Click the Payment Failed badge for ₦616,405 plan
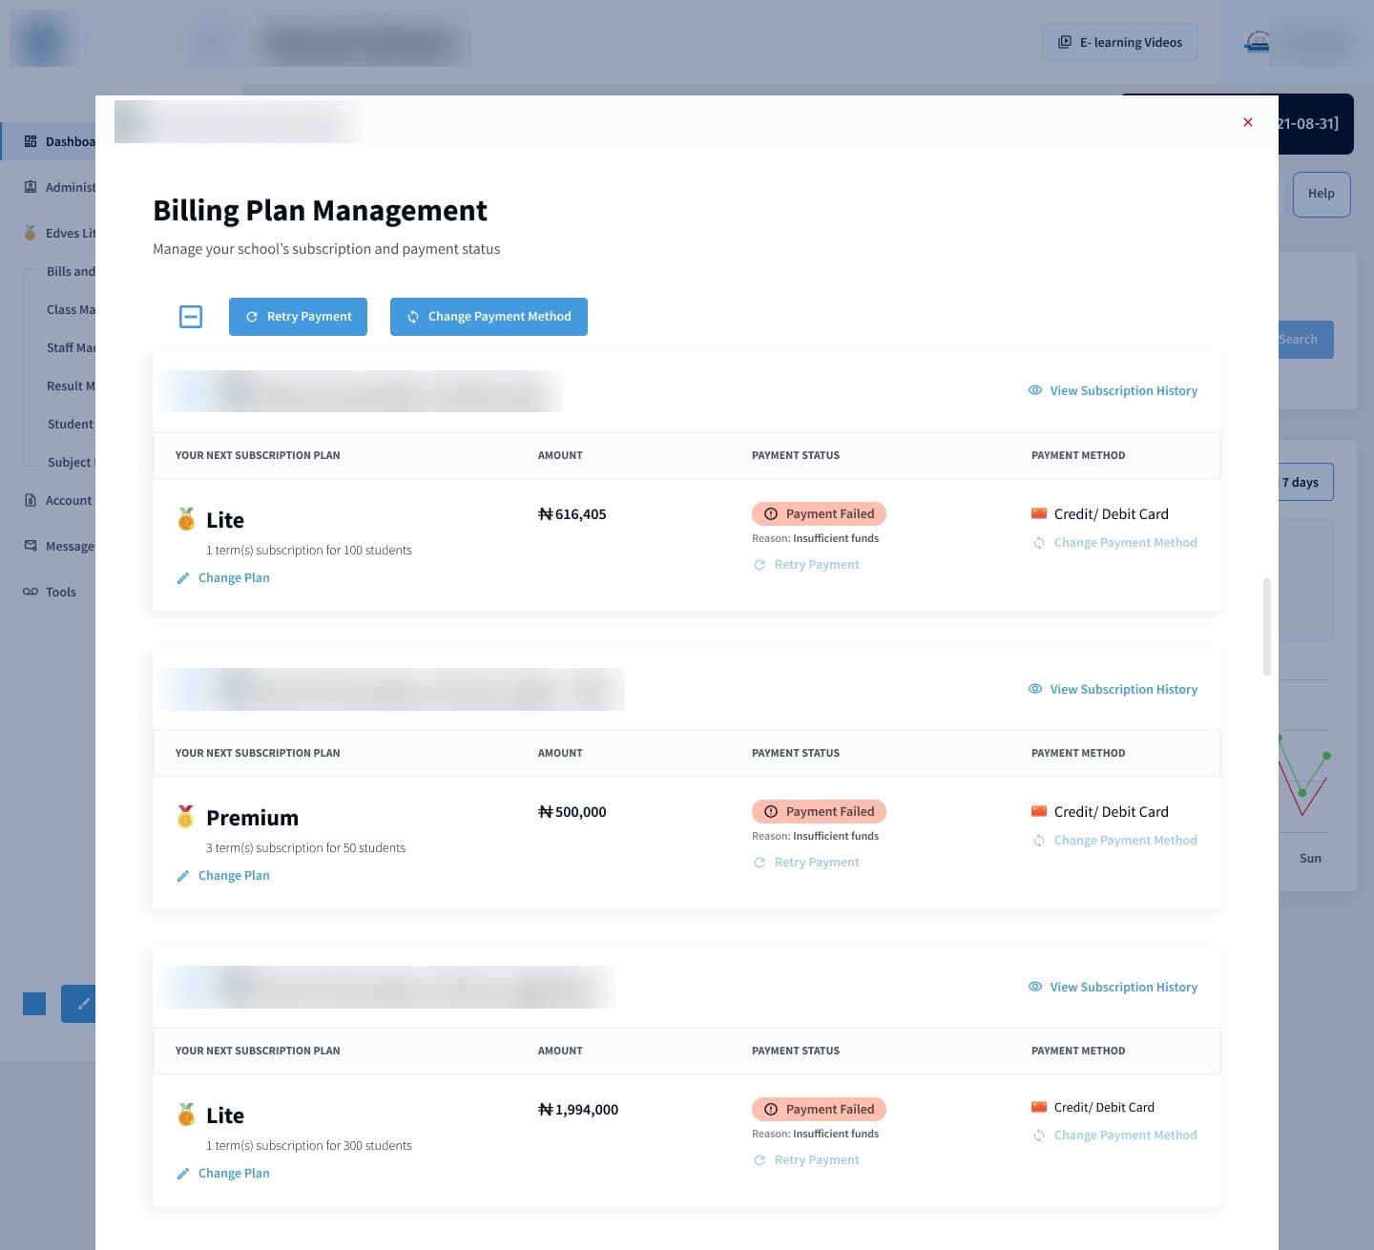Screen dimensions: 1374x1250 (819, 513)
